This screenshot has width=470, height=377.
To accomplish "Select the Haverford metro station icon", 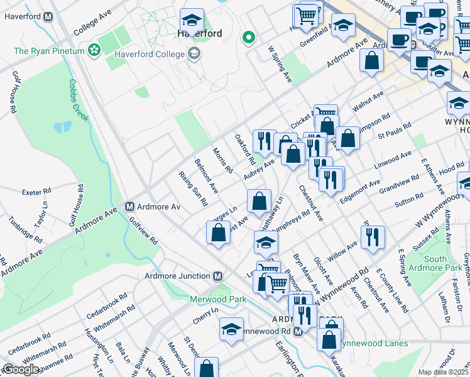I will (x=48, y=17).
